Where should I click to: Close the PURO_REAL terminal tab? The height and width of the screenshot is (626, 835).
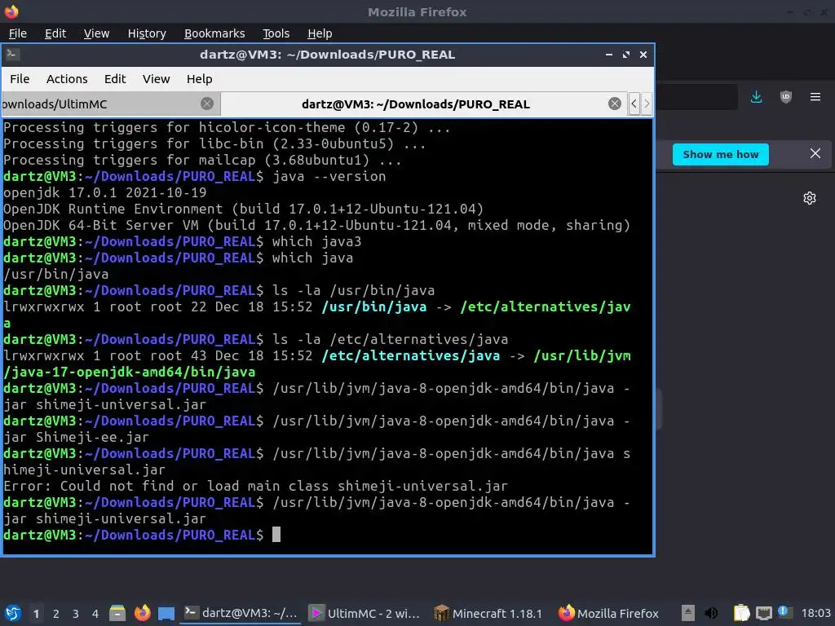tap(615, 104)
